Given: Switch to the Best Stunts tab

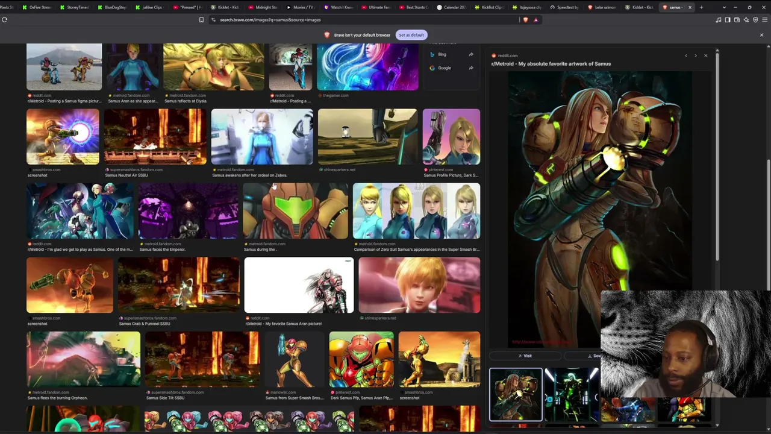Looking at the screenshot, I should [x=414, y=7].
